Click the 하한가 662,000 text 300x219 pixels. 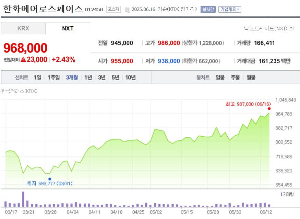(x=201, y=61)
